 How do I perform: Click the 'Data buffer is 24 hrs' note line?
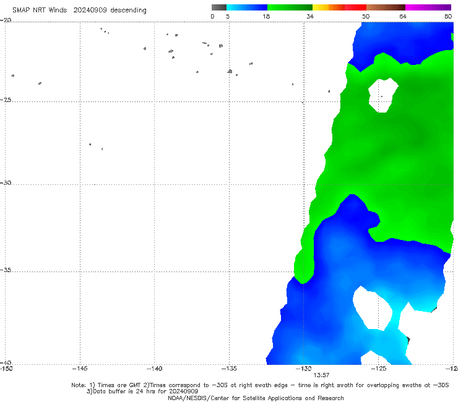pyautogui.click(x=142, y=391)
